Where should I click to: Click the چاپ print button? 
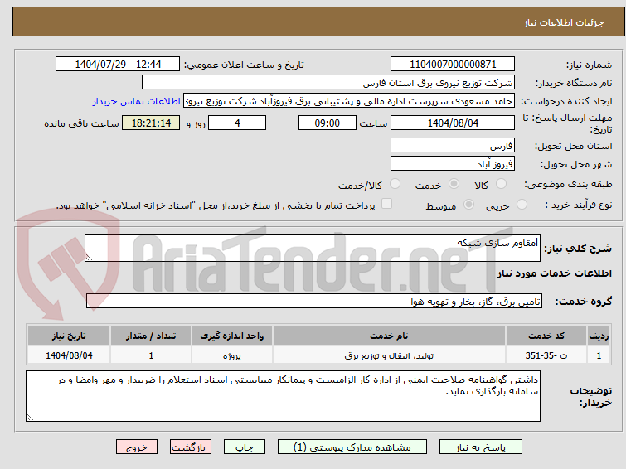click(245, 447)
